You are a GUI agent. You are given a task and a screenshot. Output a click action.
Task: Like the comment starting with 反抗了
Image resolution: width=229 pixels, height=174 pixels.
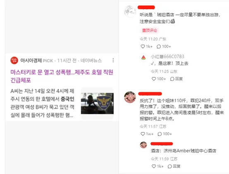tap(147, 134)
